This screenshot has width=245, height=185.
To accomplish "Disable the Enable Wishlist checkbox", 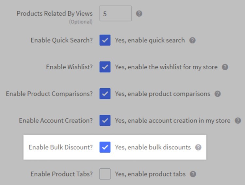I will click(105, 67).
